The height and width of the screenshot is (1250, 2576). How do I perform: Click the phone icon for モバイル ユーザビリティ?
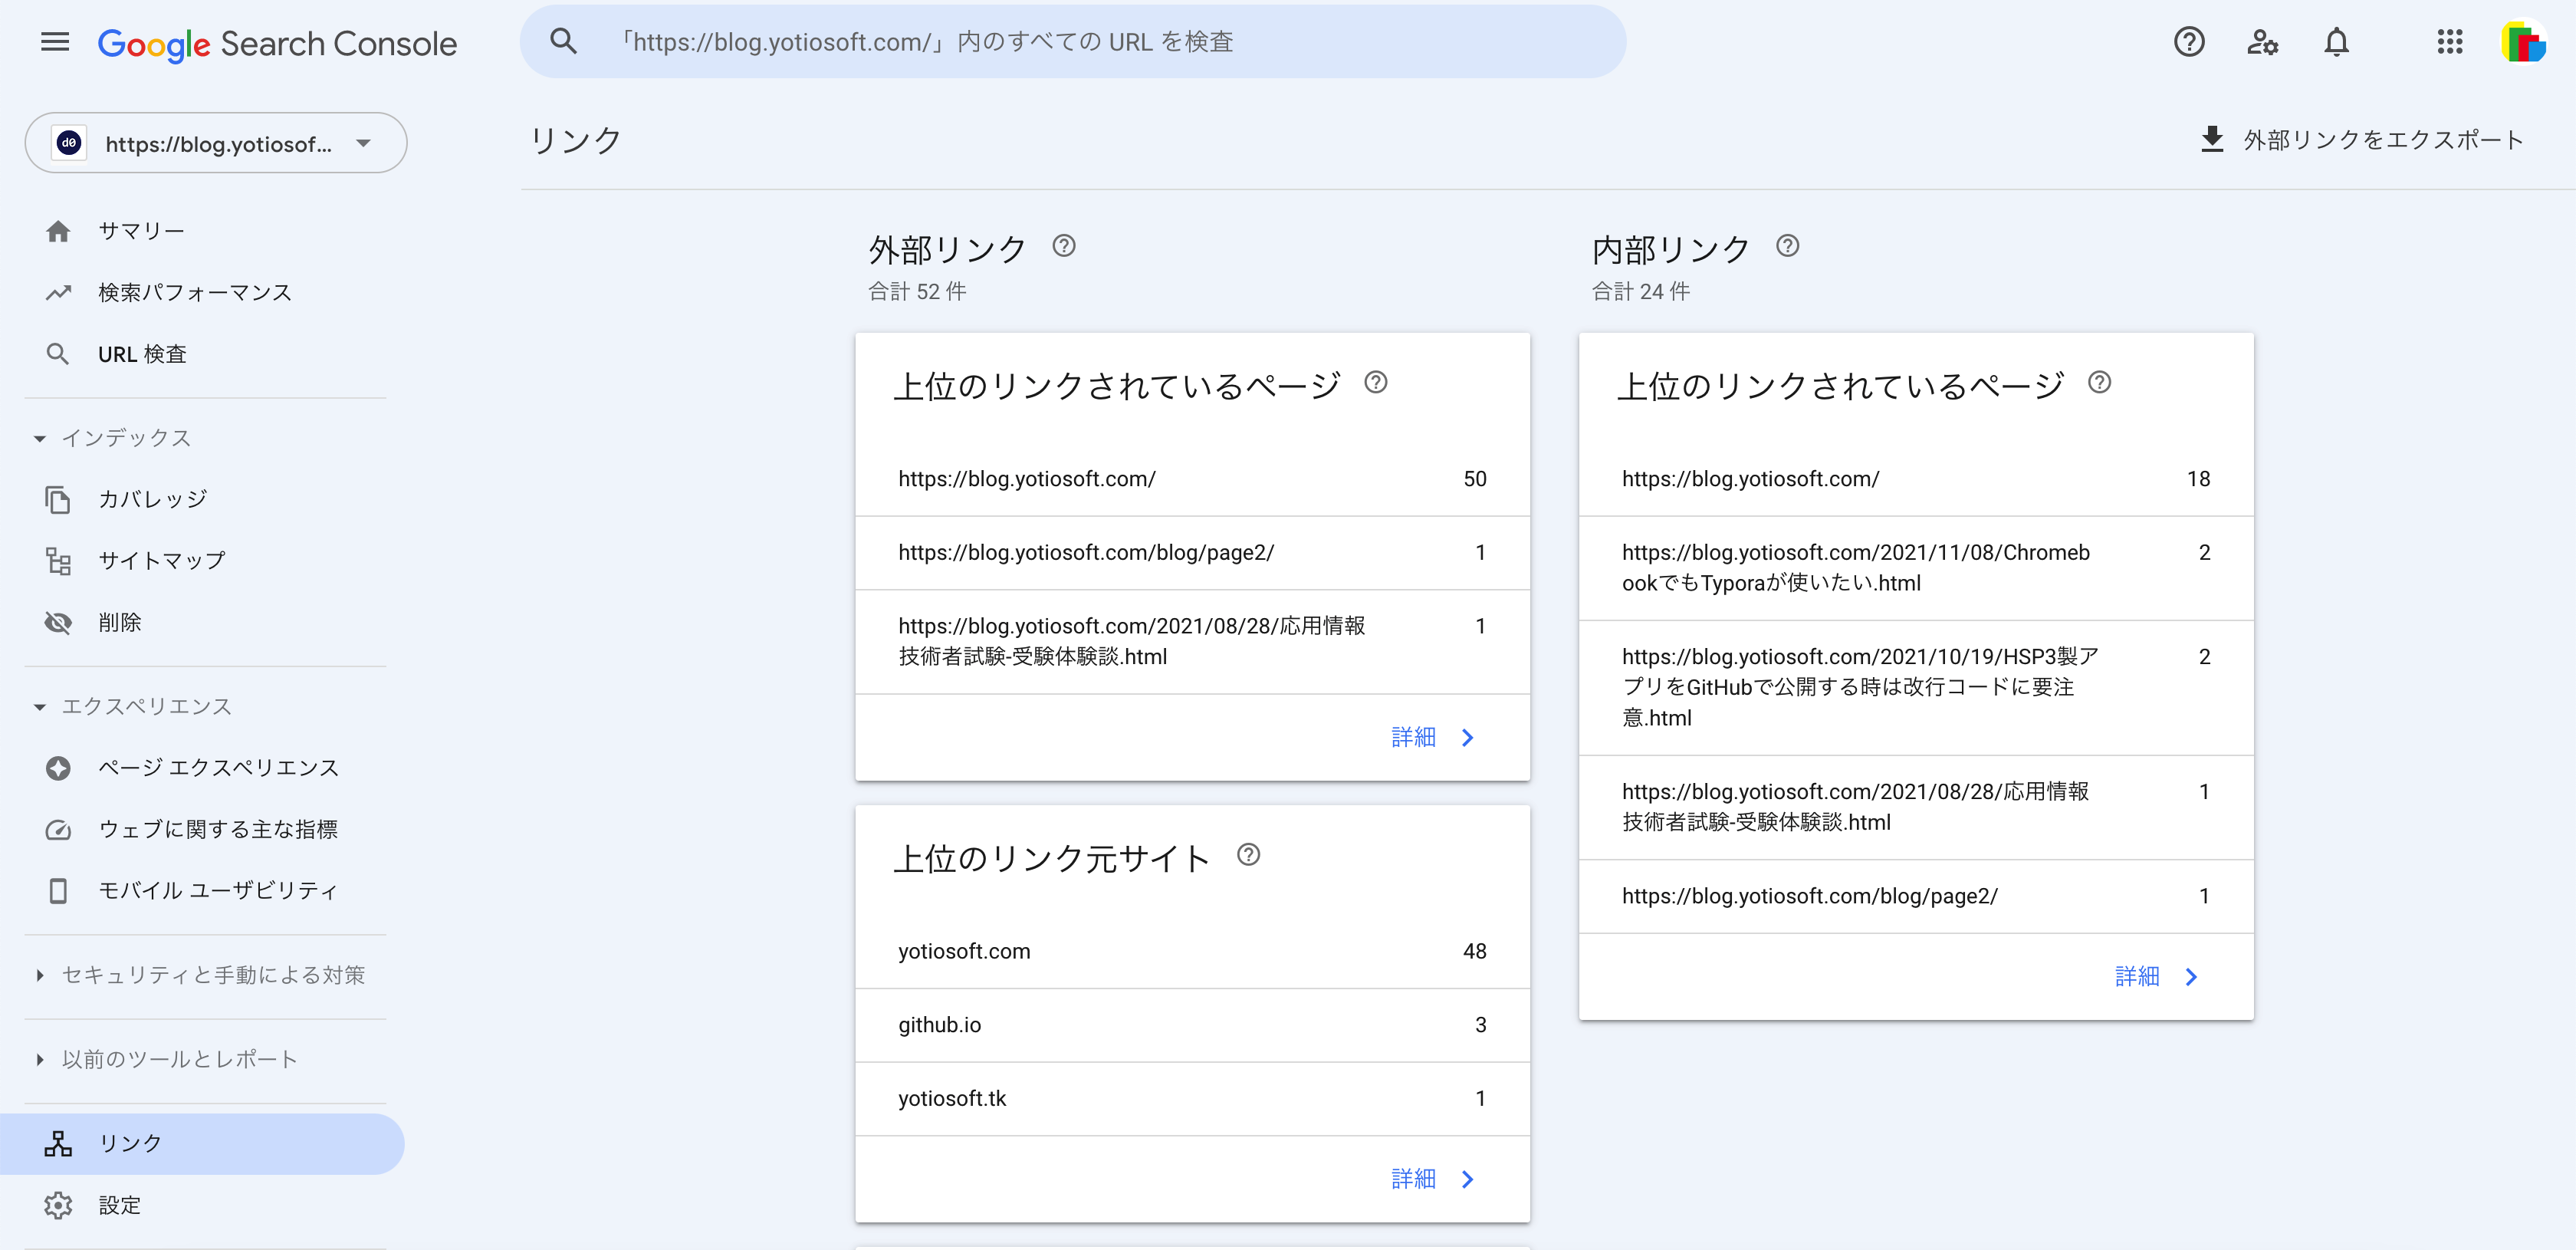tap(58, 890)
